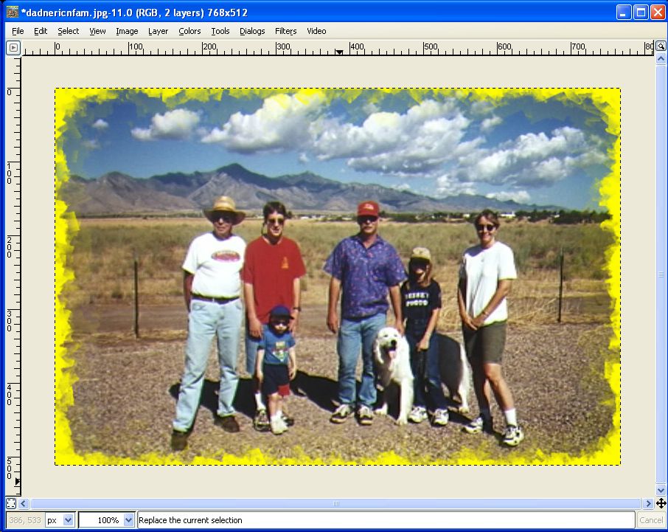The width and height of the screenshot is (668, 532).
Task: Click the cursor coordinates readout 386, 533
Action: pos(25,520)
